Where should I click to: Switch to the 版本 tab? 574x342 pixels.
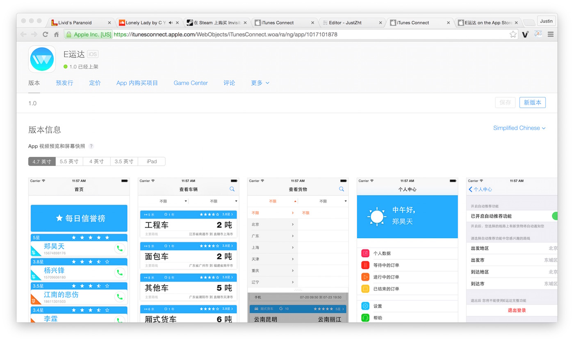[x=34, y=83]
